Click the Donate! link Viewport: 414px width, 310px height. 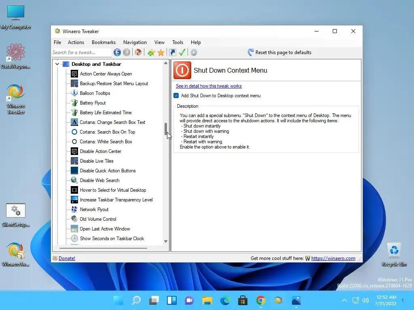point(67,258)
